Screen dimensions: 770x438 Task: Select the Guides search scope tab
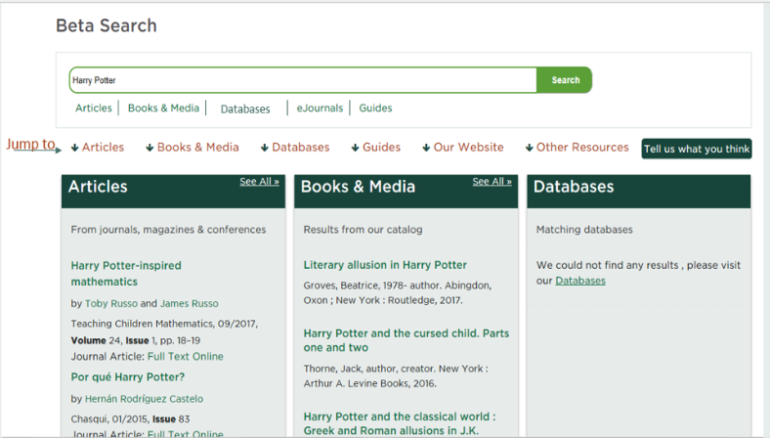[375, 109]
